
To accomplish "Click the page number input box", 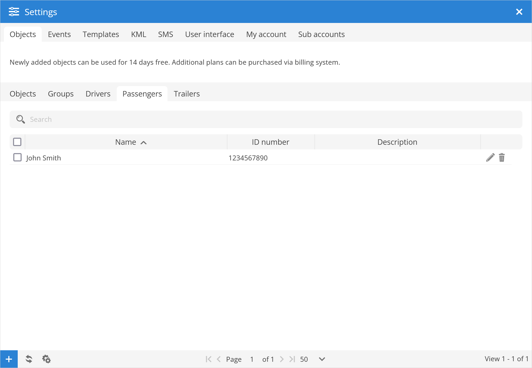I will tap(252, 359).
